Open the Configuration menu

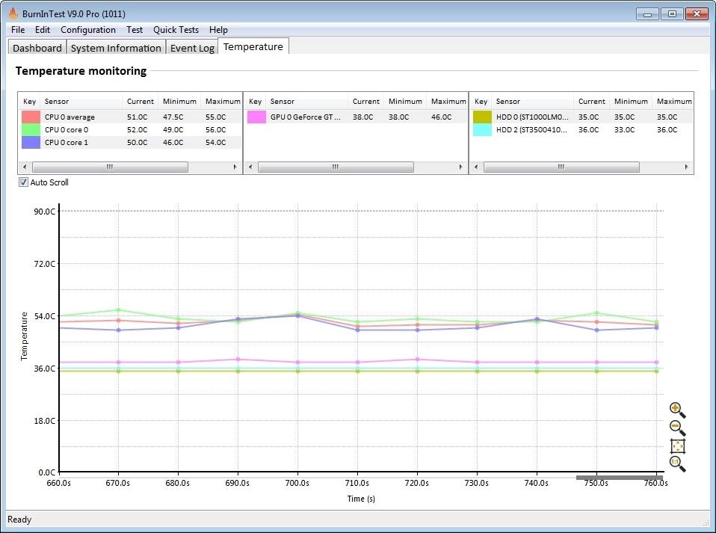pyautogui.click(x=87, y=30)
